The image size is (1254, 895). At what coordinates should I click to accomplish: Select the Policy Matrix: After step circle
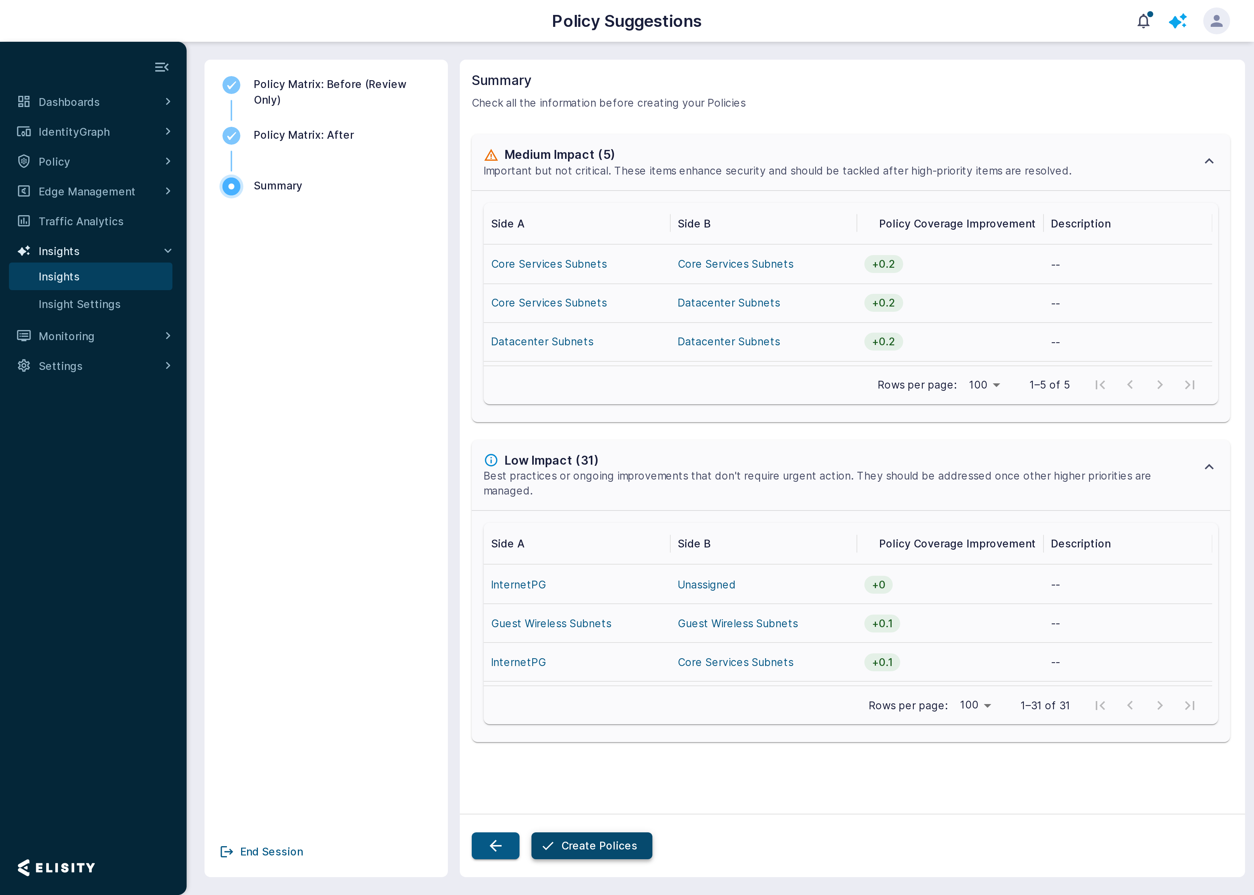(231, 136)
